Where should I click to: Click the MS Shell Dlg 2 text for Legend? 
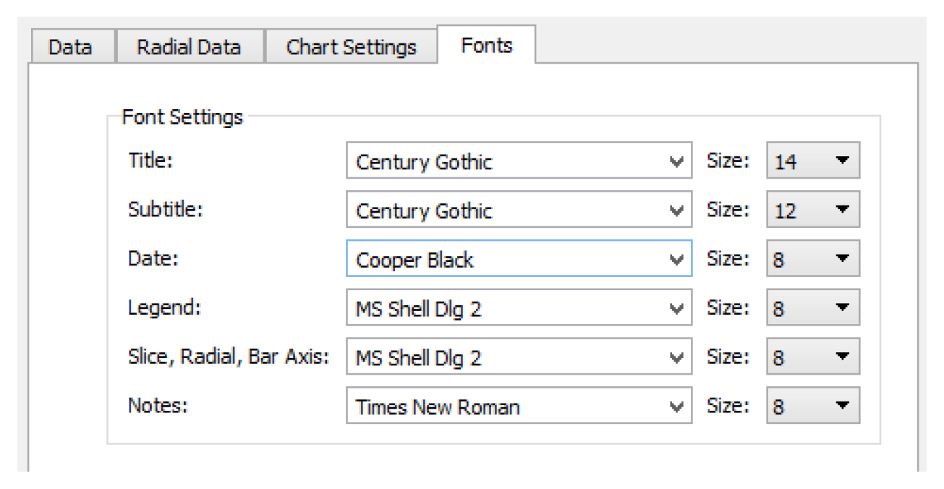[x=418, y=309]
